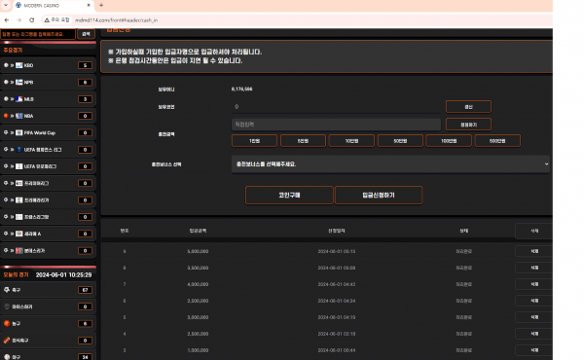Screen dimensions: 584x360
Task: Go back using browser back arrow
Action: [x=7, y=20]
